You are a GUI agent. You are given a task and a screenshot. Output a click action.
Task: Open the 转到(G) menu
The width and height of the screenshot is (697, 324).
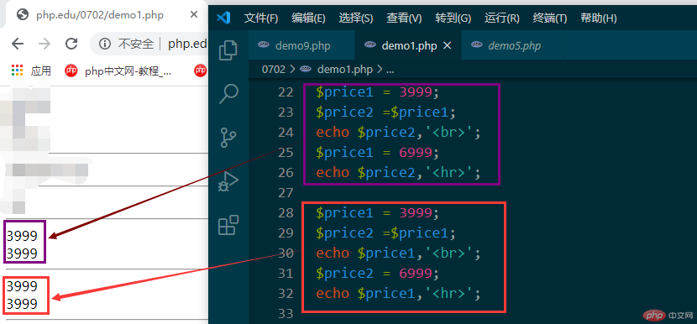tap(453, 18)
